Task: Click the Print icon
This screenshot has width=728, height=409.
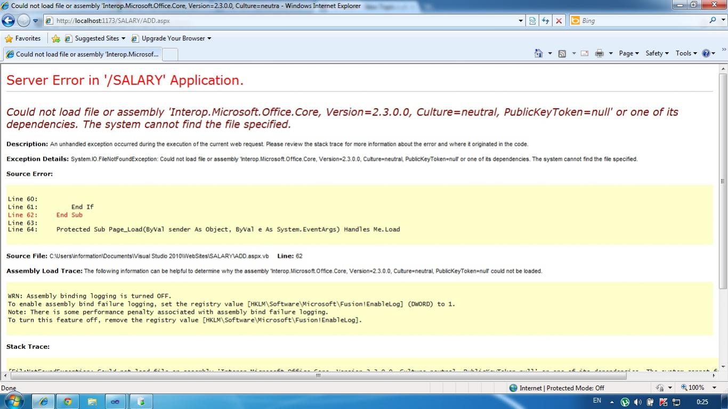Action: click(600, 53)
